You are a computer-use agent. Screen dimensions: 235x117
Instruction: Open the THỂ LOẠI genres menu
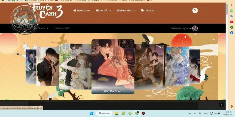(148, 11)
